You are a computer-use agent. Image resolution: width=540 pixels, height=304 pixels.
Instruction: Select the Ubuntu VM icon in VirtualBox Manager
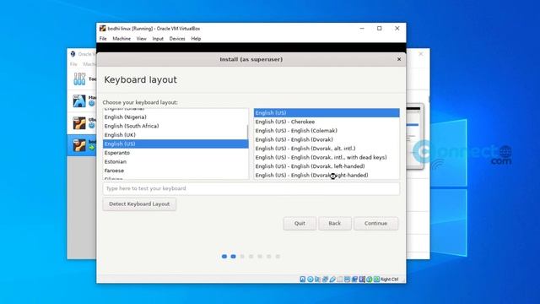click(79, 123)
